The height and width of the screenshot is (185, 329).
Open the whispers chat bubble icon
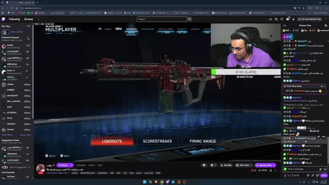[x=282, y=19]
